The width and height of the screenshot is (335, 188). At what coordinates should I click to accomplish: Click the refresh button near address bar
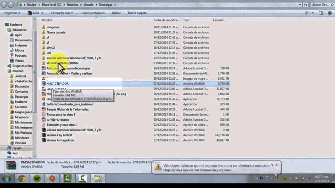(306, 5)
